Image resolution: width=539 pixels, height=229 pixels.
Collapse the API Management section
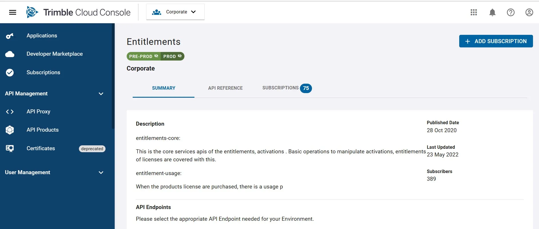(x=101, y=94)
